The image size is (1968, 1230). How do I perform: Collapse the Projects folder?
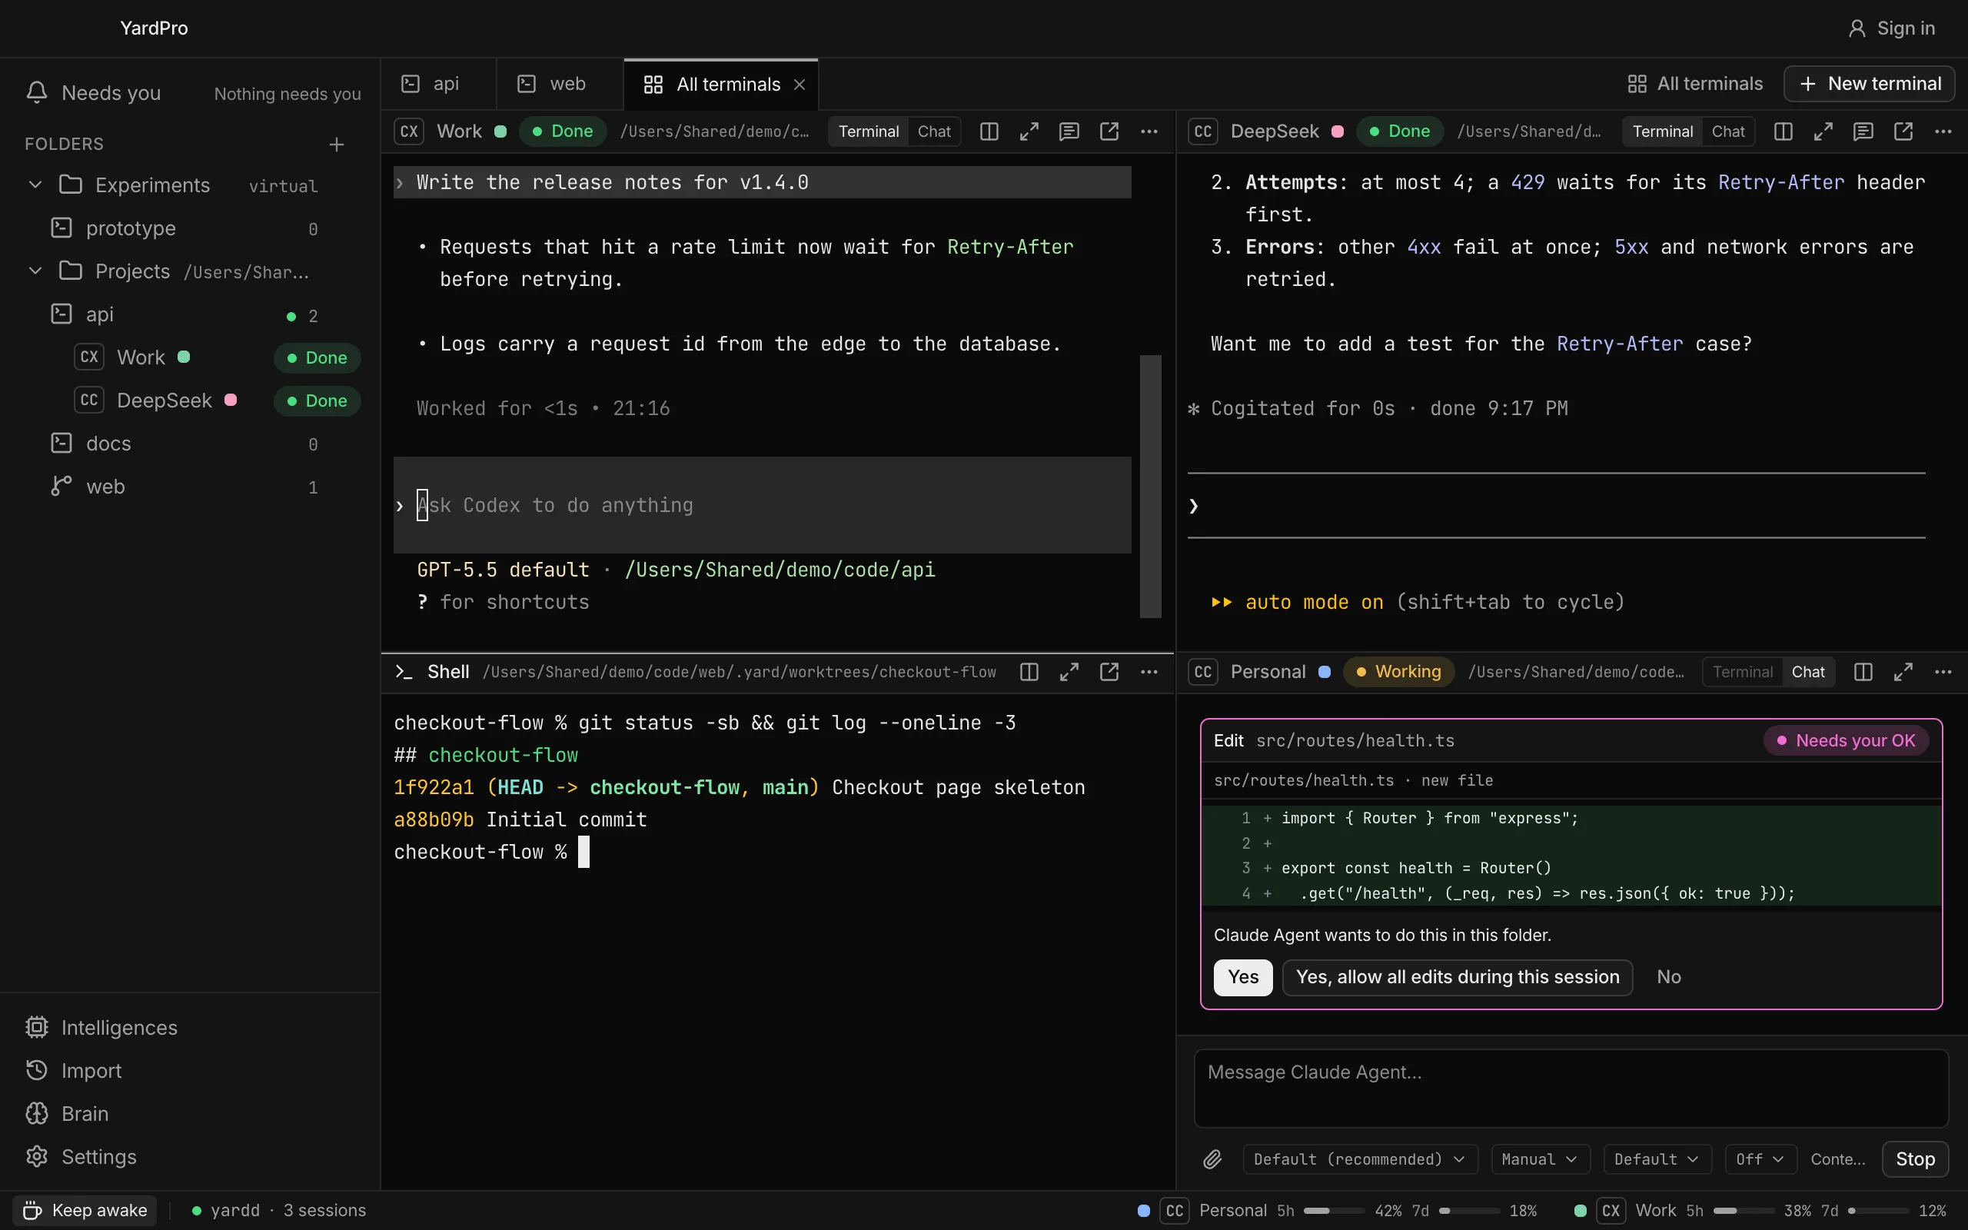pyautogui.click(x=35, y=271)
